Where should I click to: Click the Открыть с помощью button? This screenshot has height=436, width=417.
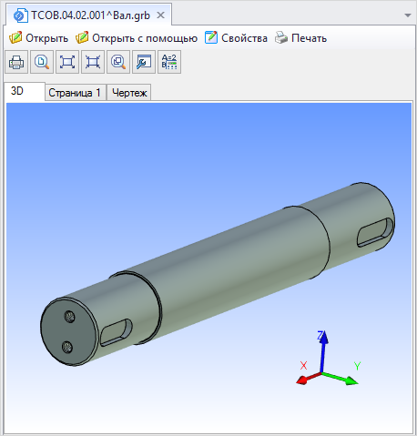pyautogui.click(x=137, y=38)
